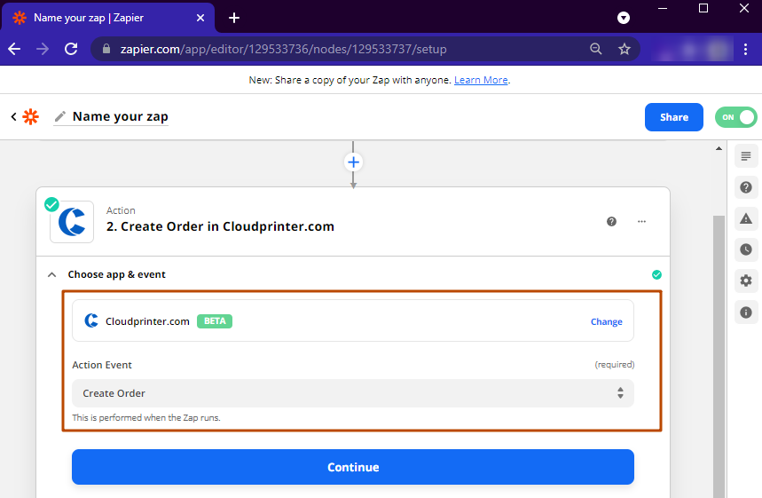Open the history clock sidebar icon
The image size is (762, 498).
point(746,249)
